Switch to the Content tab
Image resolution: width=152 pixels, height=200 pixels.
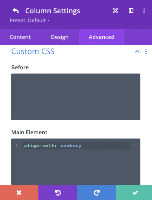[20, 37]
